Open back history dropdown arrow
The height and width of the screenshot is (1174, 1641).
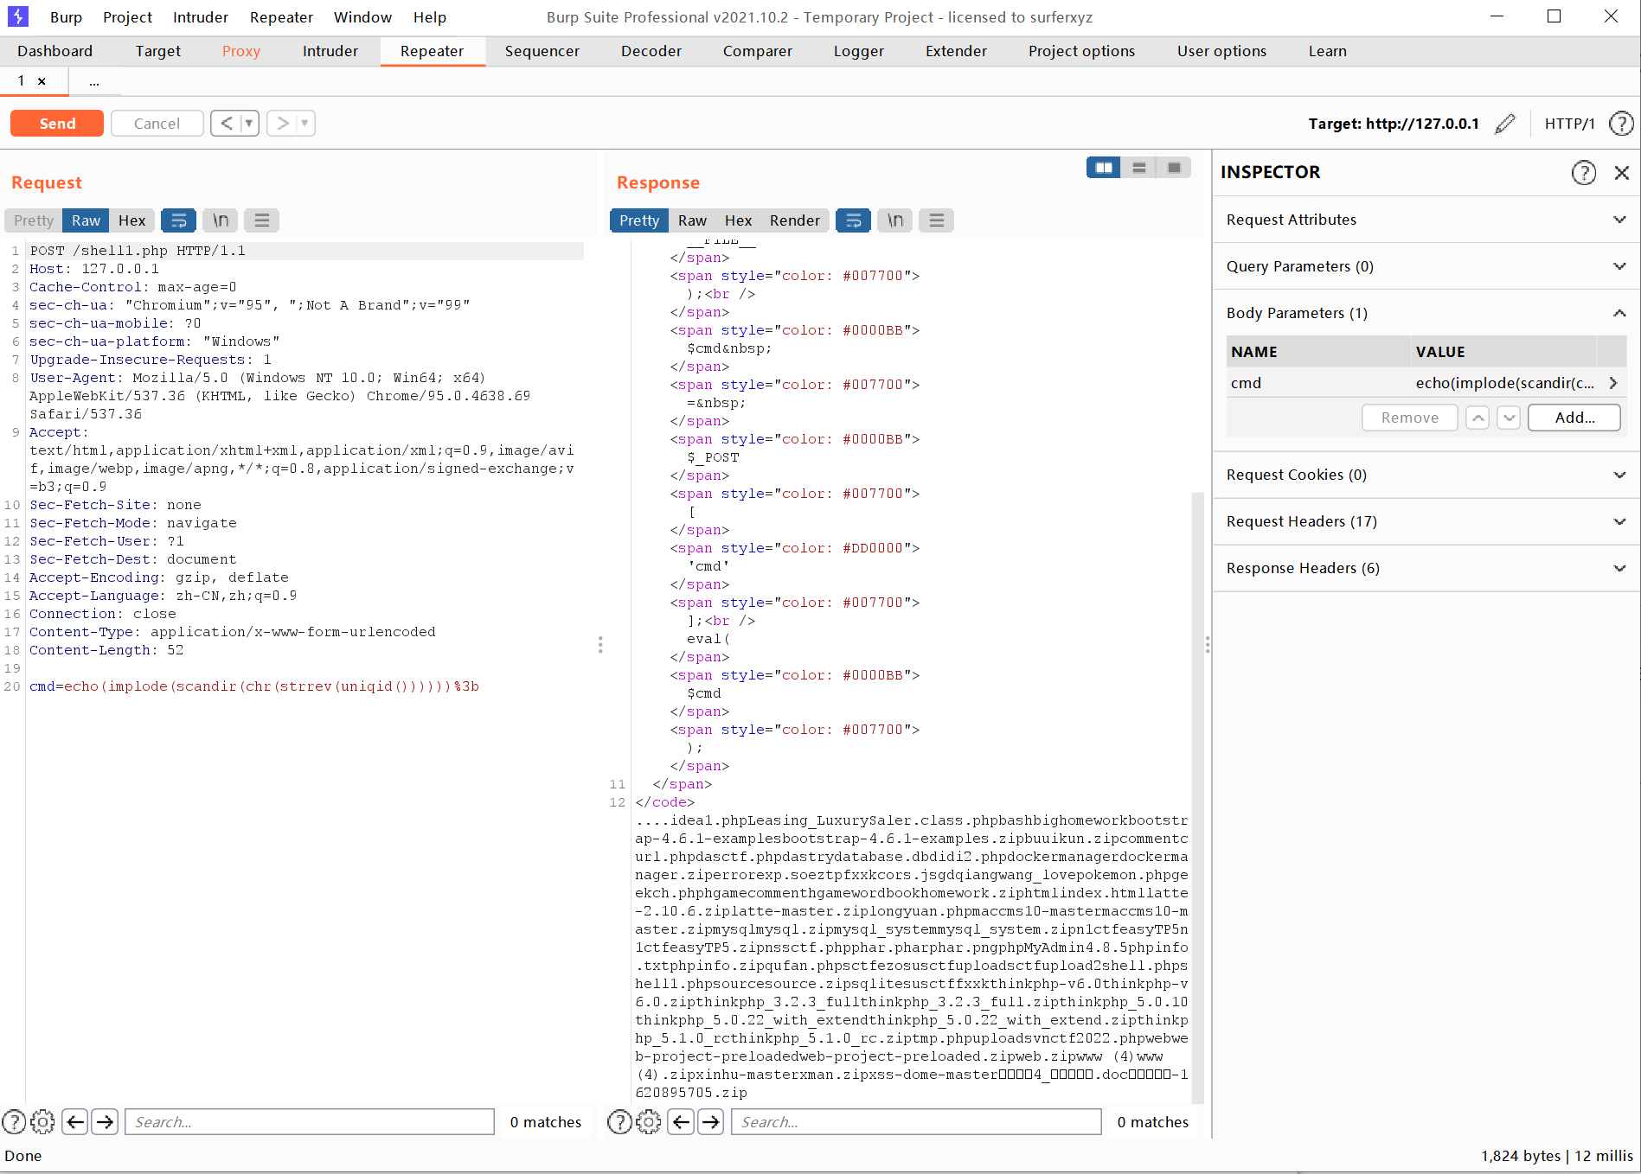tap(249, 124)
